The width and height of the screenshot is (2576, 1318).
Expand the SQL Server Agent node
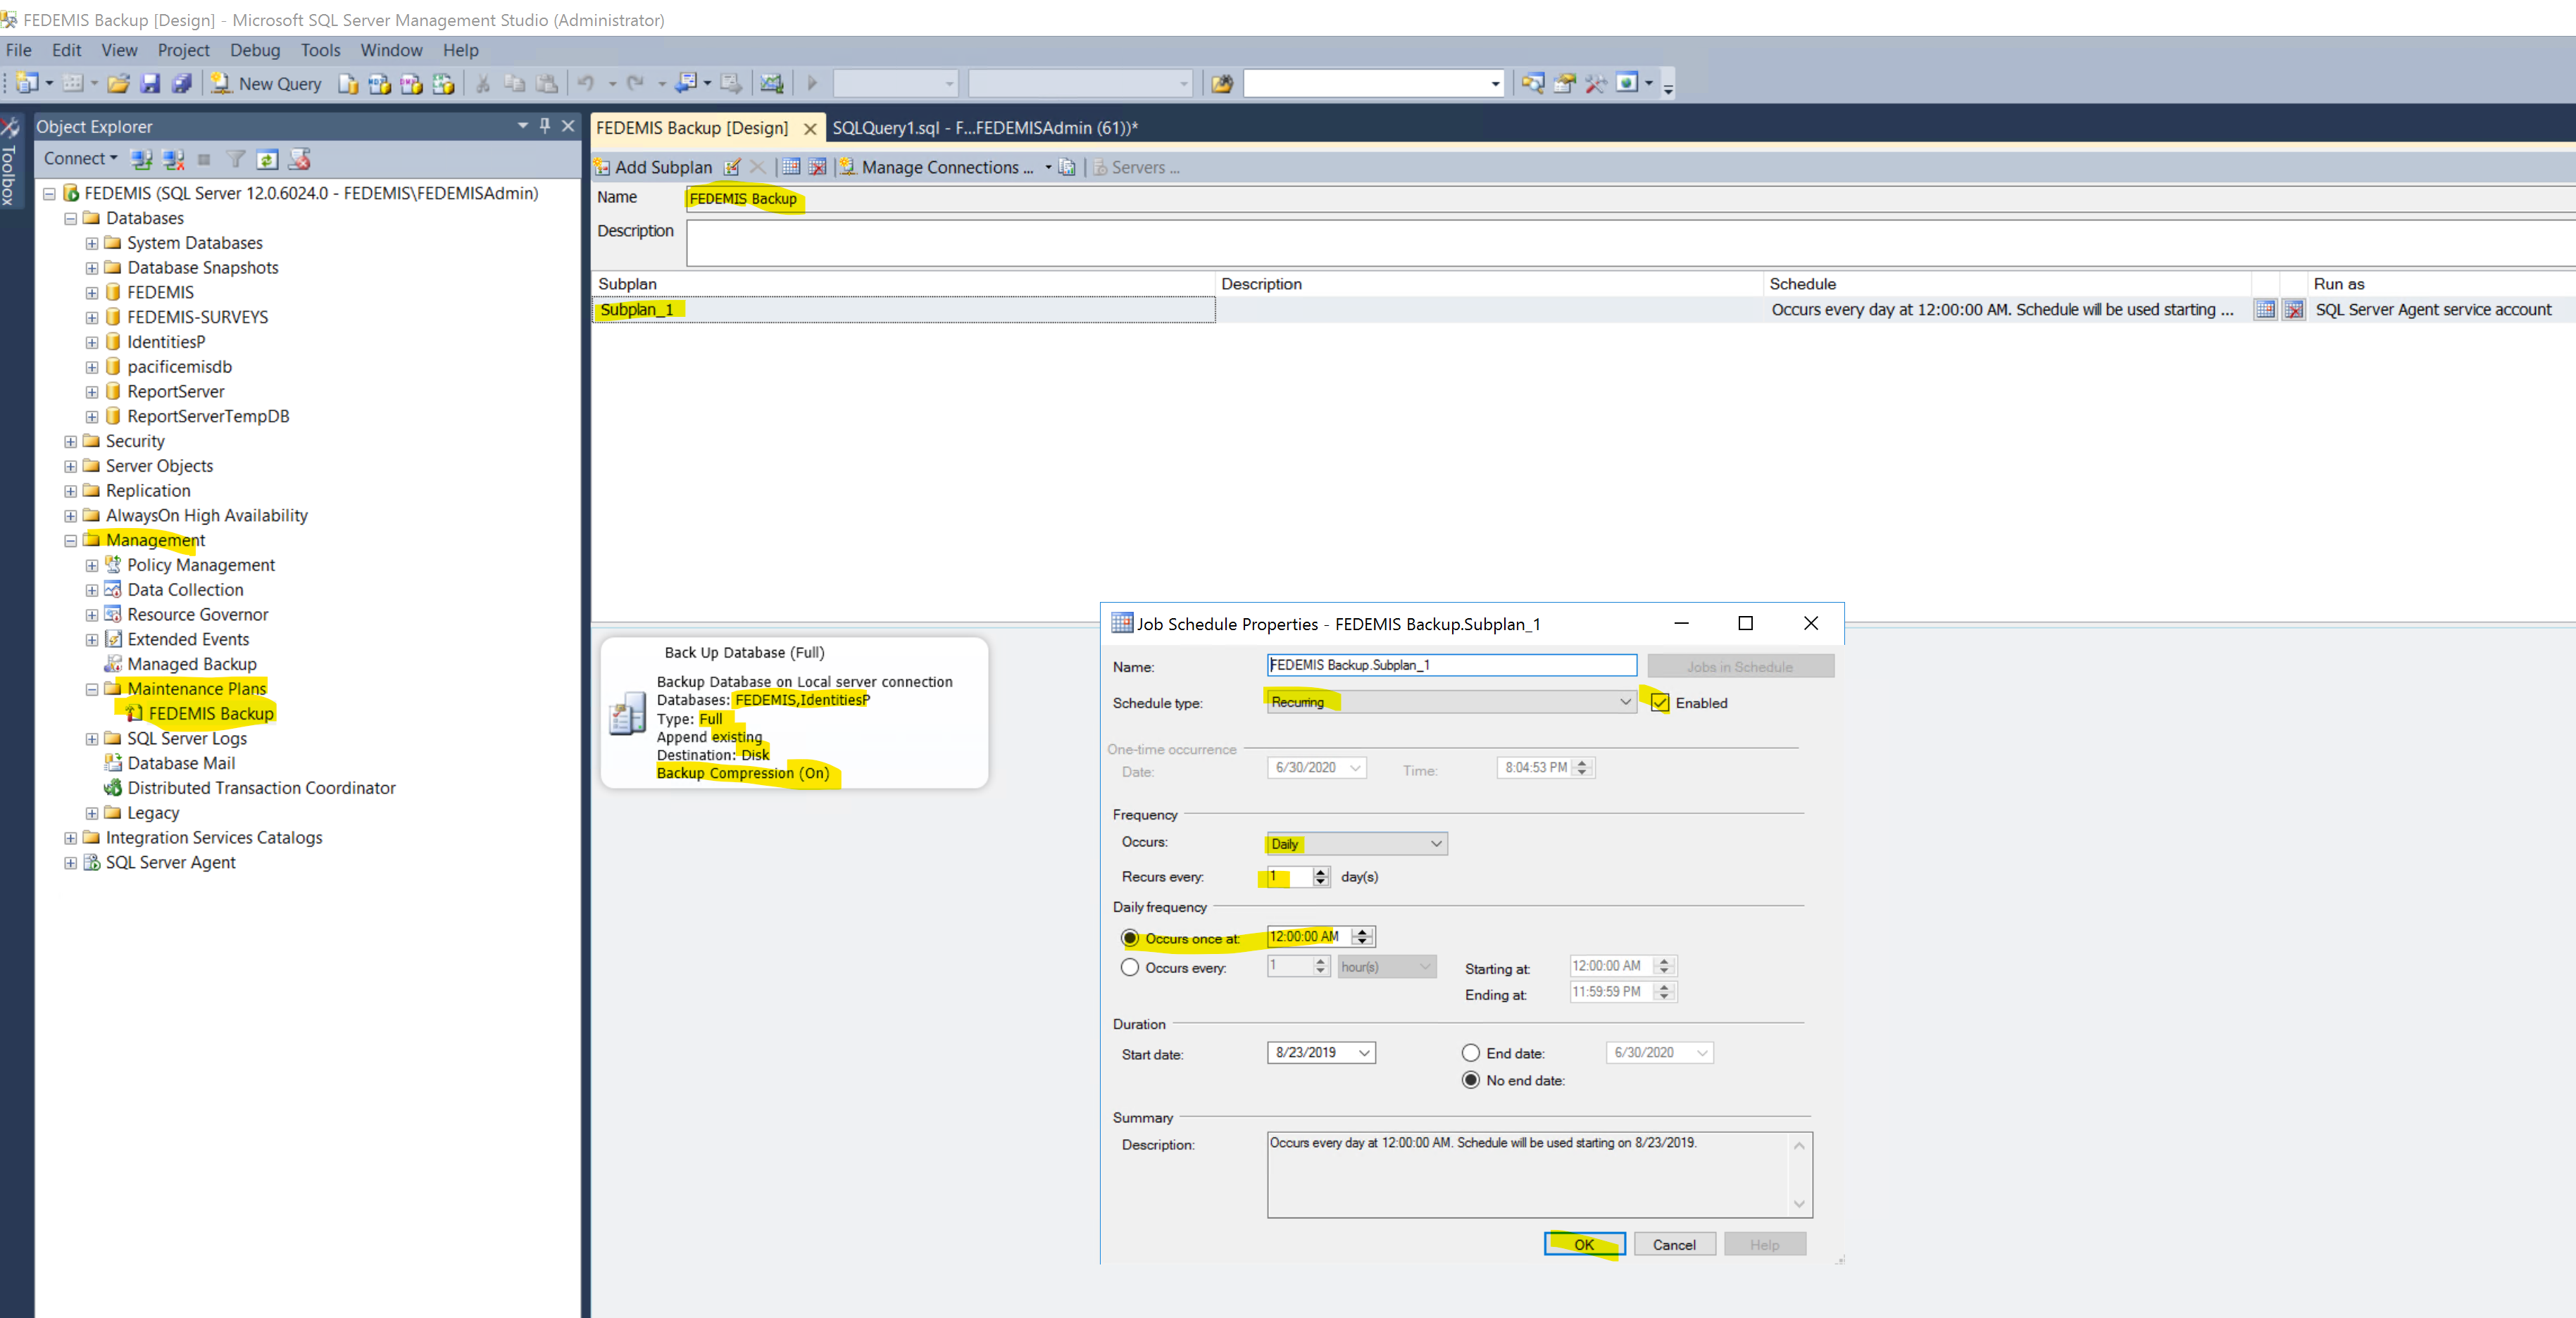coord(71,863)
